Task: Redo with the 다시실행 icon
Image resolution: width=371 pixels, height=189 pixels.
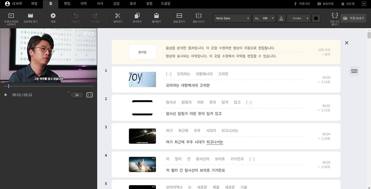Action: point(95,16)
